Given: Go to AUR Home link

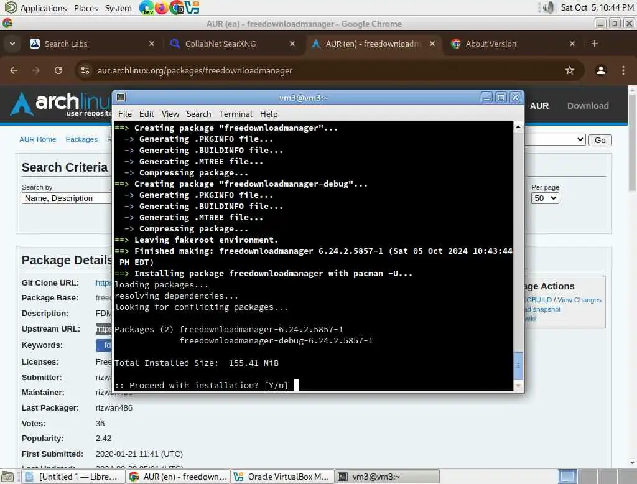Looking at the screenshot, I should [x=37, y=139].
